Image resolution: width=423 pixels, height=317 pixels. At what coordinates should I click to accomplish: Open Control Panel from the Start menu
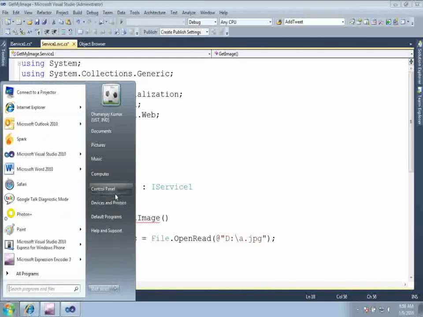[103, 189]
